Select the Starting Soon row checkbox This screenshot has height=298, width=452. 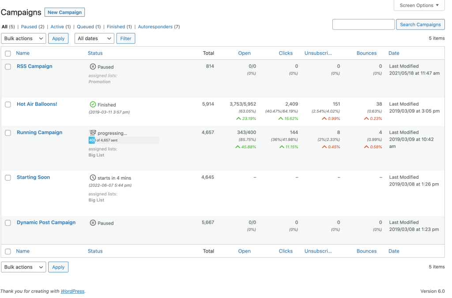pyautogui.click(x=8, y=177)
